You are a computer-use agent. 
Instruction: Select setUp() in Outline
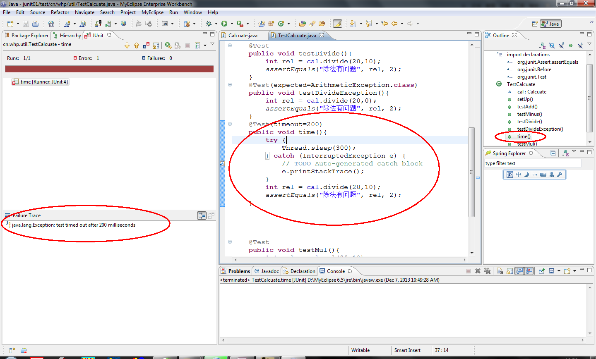pos(525,99)
